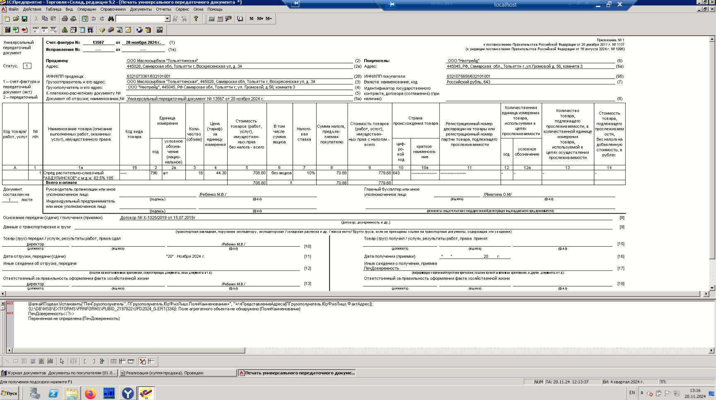Click the left bracket named area icon
This screenshot has height=400, width=716.
(85, 361)
